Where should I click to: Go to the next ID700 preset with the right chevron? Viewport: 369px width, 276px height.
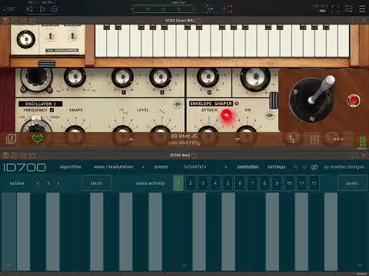[225, 167]
